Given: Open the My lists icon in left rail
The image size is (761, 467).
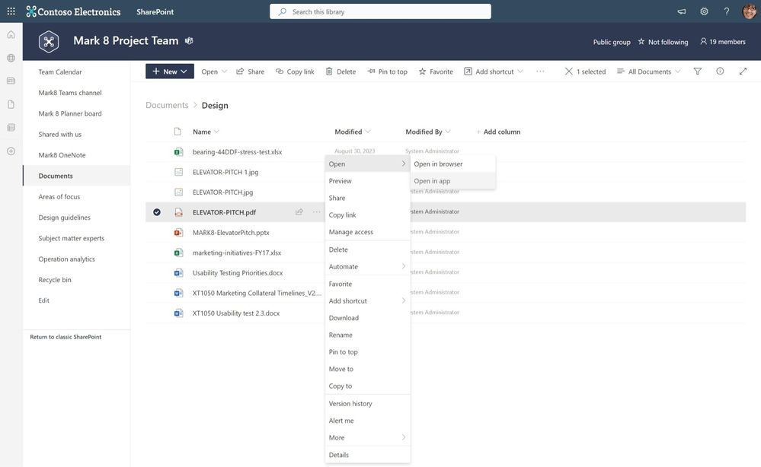Looking at the screenshot, I should click(x=11, y=128).
